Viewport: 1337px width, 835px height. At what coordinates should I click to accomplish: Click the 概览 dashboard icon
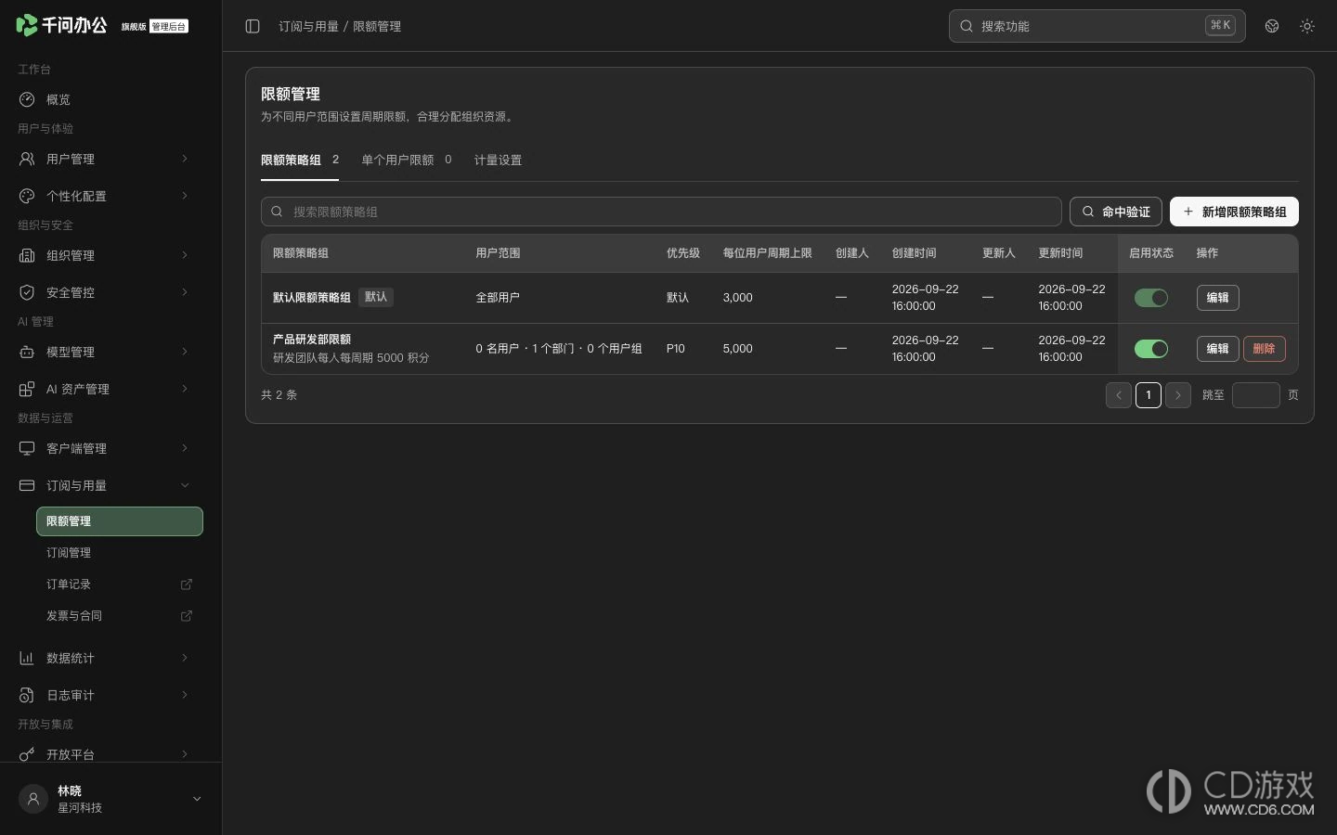[x=27, y=99]
